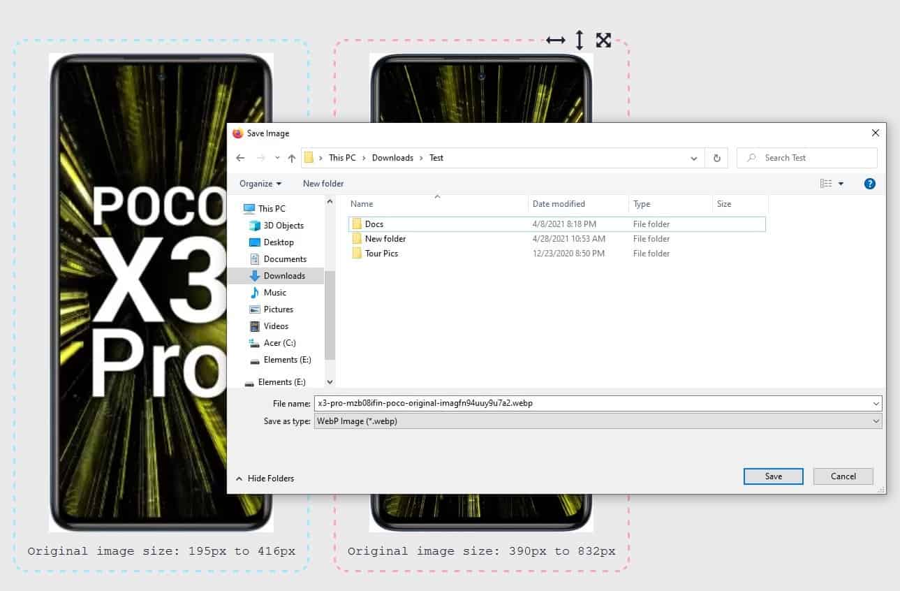Open Pictures in the navigation pane

(x=279, y=309)
